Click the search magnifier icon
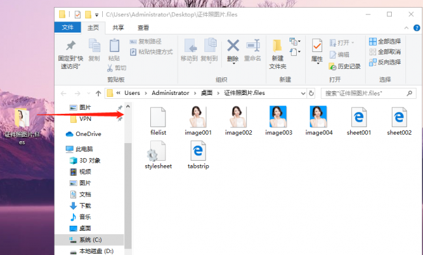The width and height of the screenshot is (423, 255). (409, 93)
